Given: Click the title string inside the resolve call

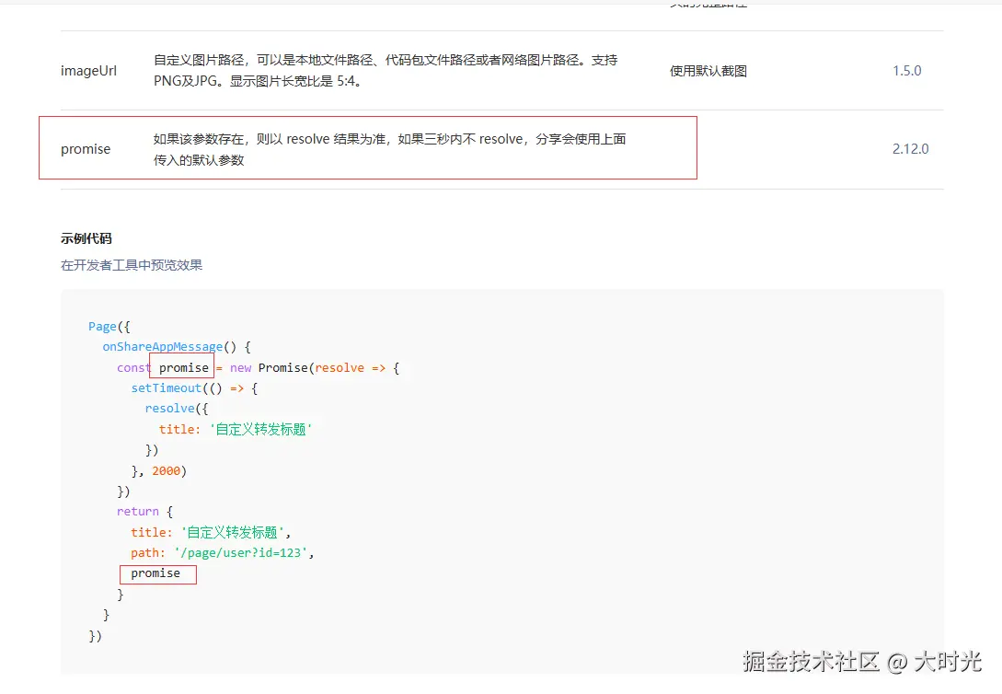Looking at the screenshot, I should point(260,430).
